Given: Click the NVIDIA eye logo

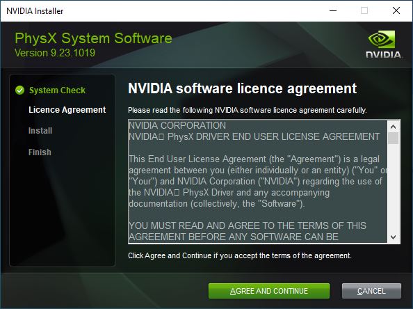Looking at the screenshot, I should (x=382, y=39).
